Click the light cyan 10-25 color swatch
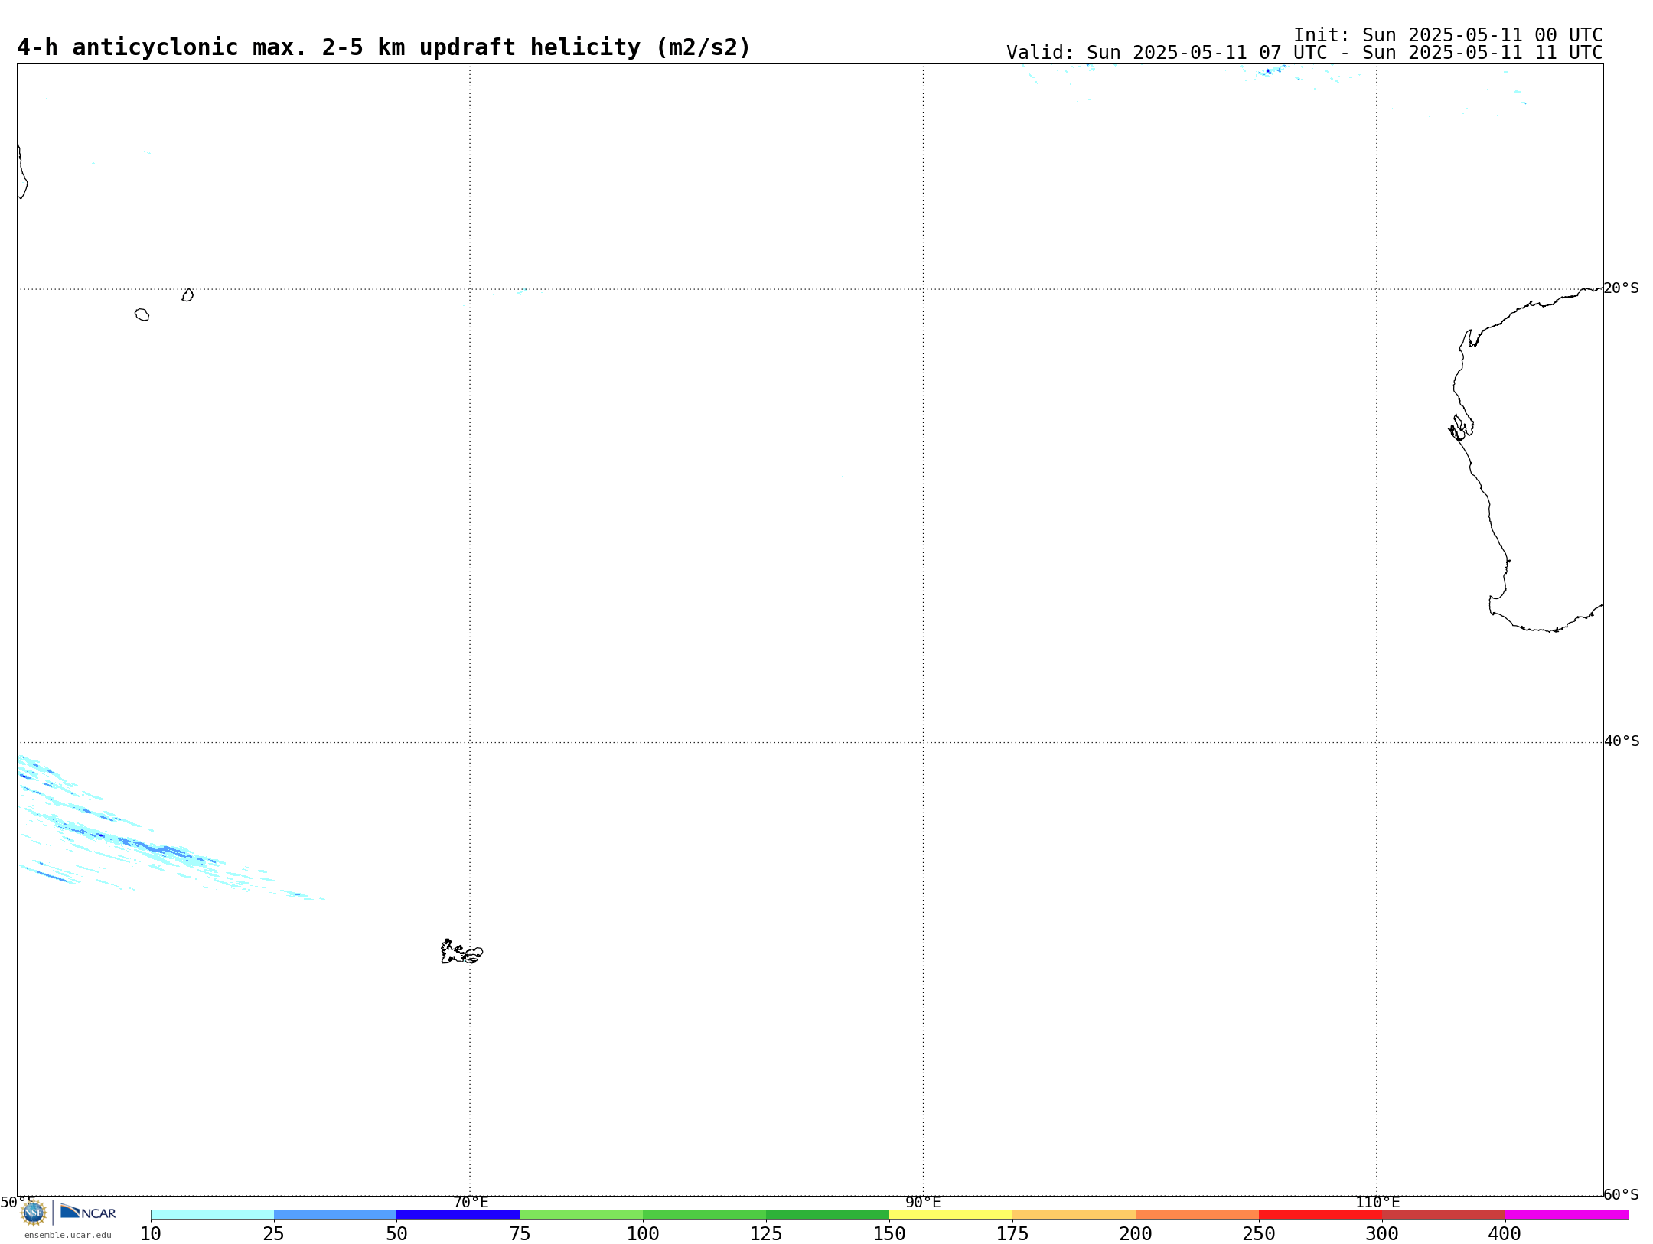The height and width of the screenshot is (1244, 1653). coord(212,1215)
